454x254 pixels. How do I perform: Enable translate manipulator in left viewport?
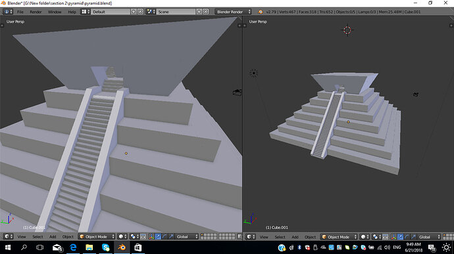pos(158,237)
